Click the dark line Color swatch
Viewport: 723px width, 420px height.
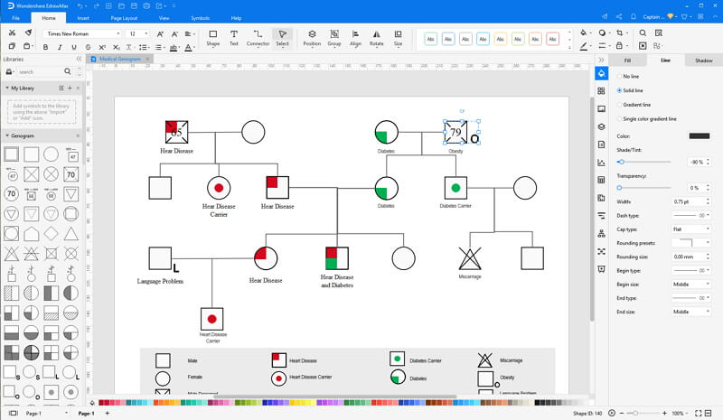pos(699,136)
